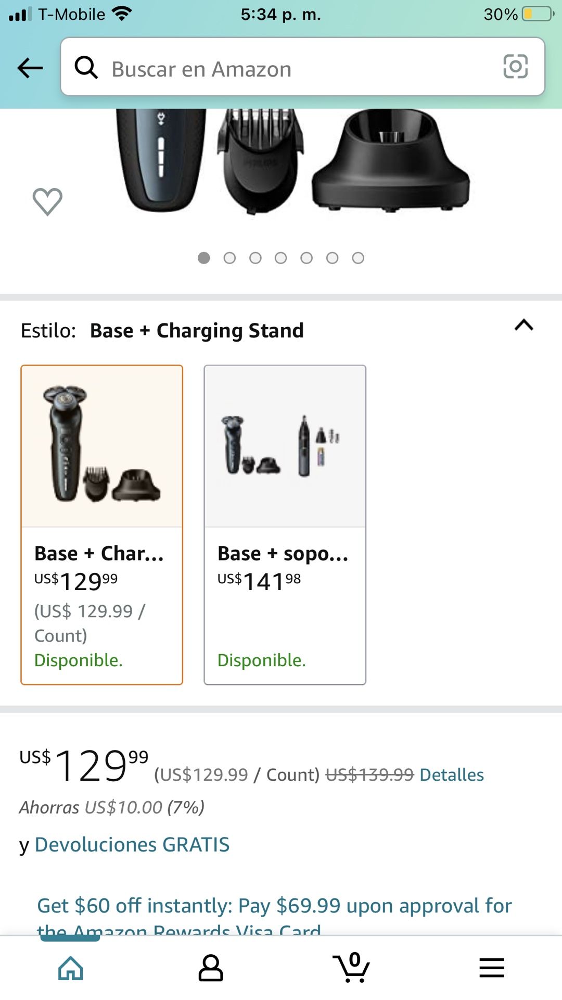Go to Amazon home tab
The height and width of the screenshot is (1000, 562).
click(71, 968)
